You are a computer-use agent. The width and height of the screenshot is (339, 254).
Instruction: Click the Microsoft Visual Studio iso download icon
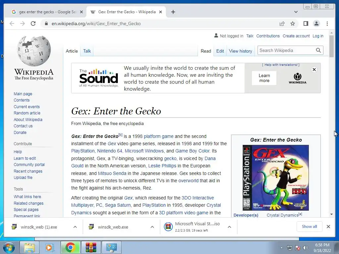(168, 227)
